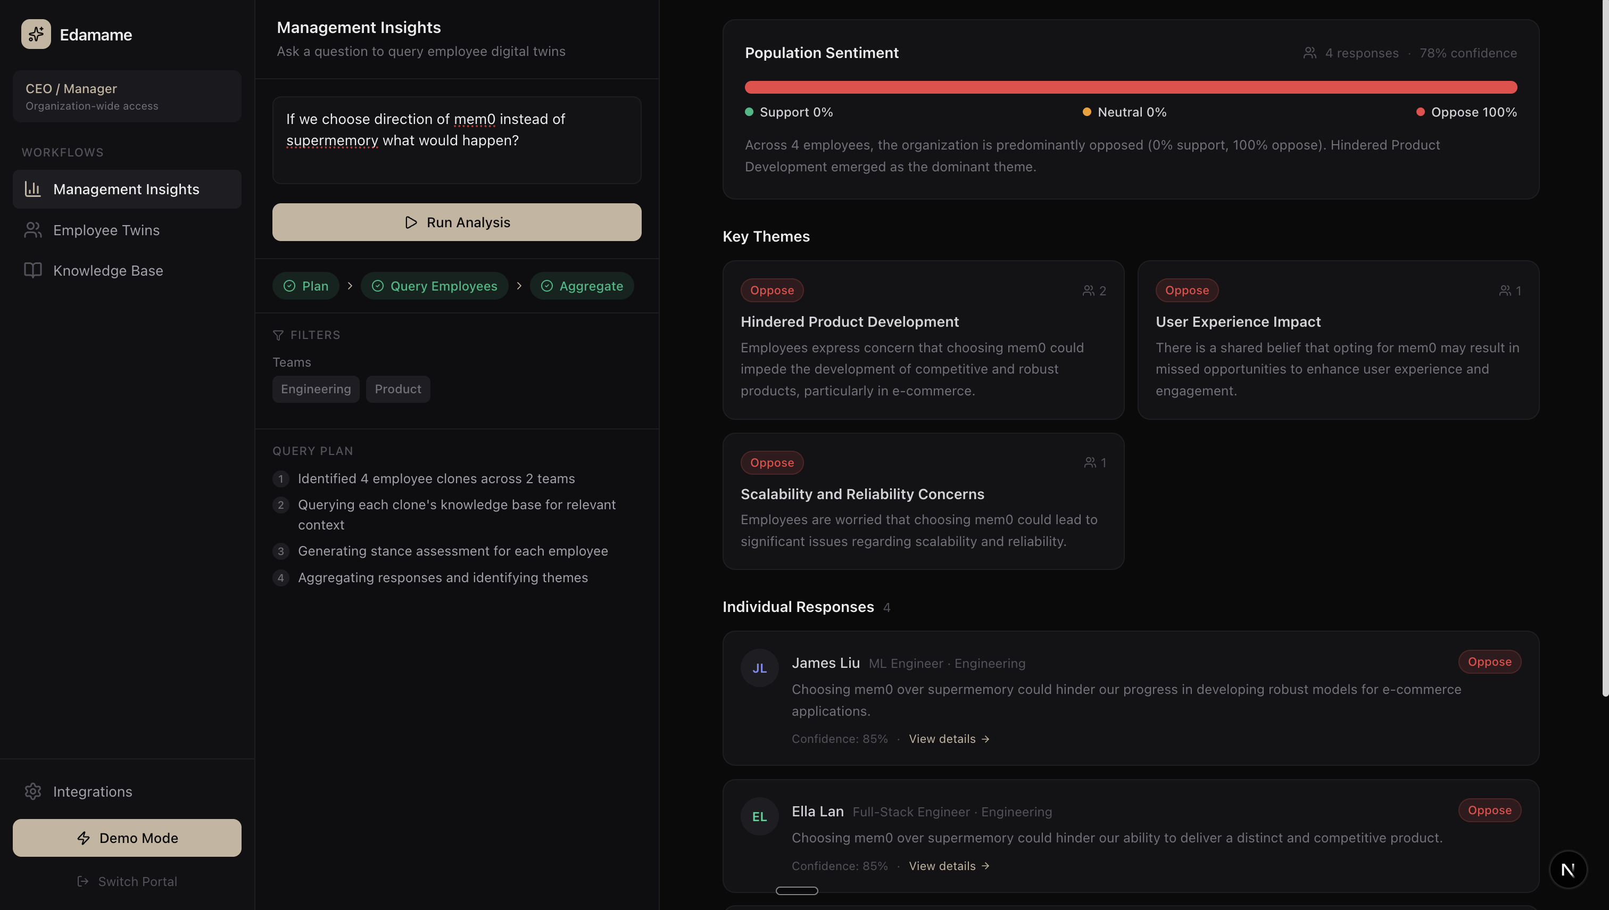Toggle the Product team filter chip
Image resolution: width=1609 pixels, height=910 pixels.
tap(397, 389)
